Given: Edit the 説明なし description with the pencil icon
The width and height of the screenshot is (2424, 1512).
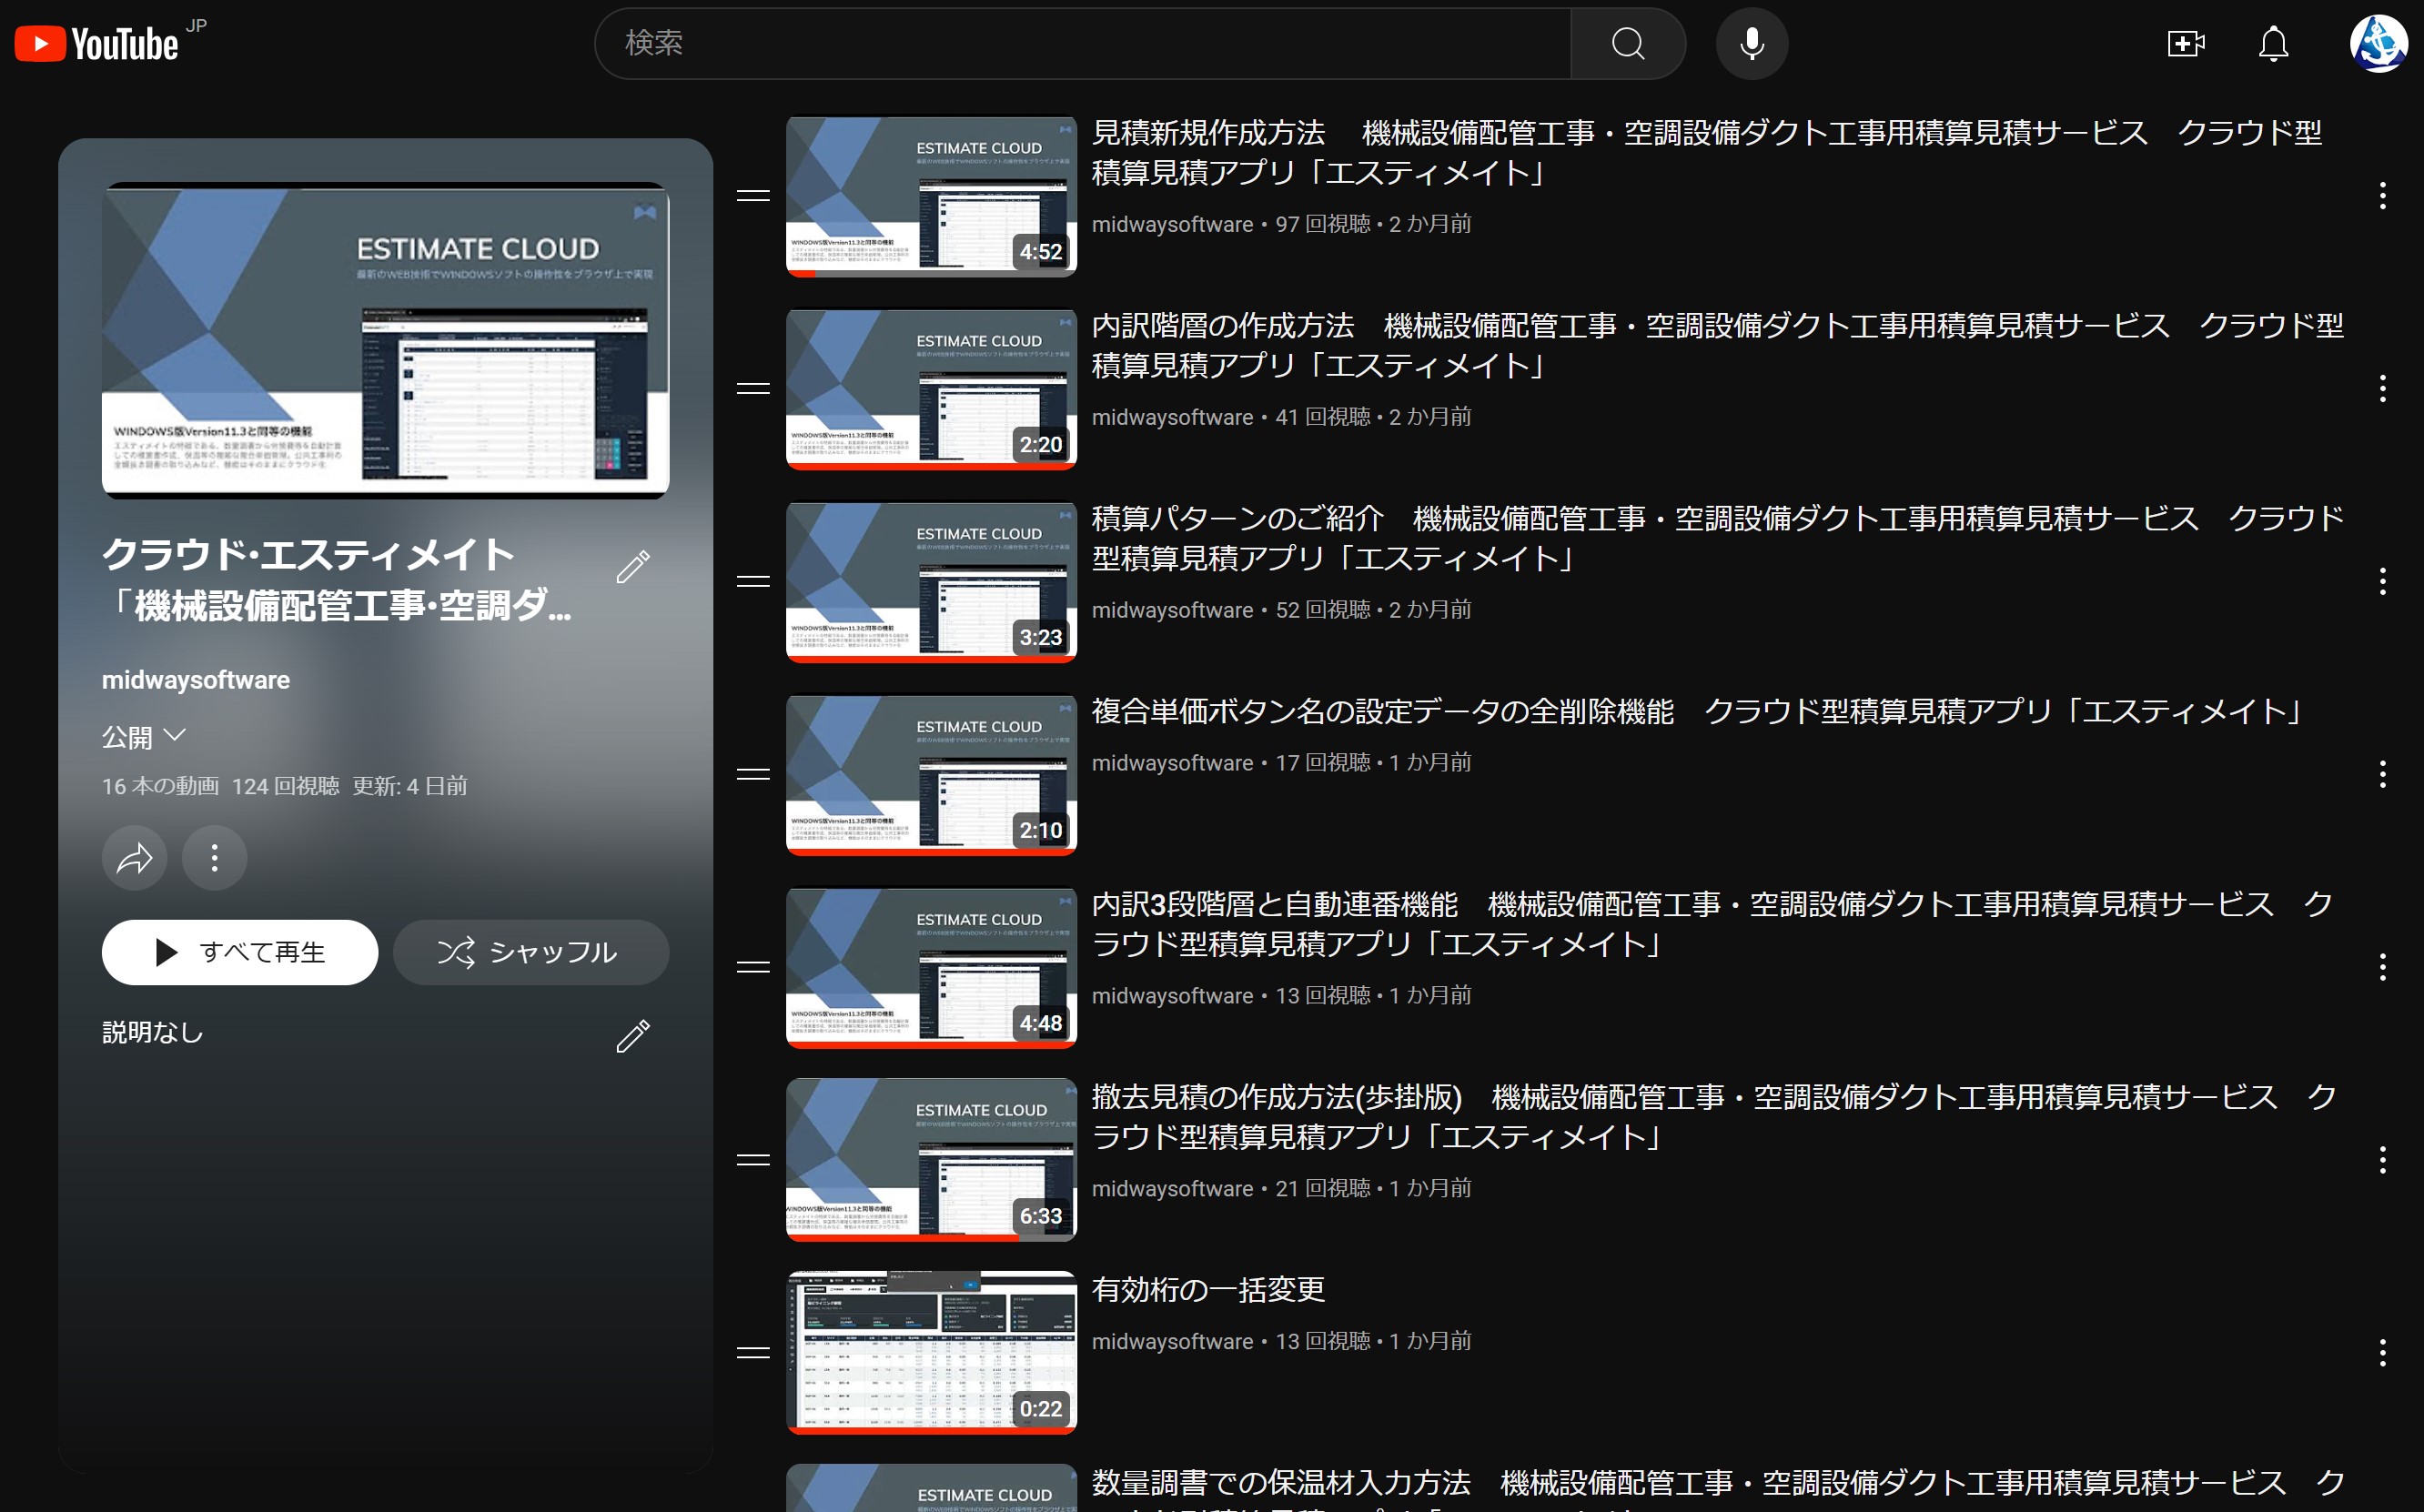Looking at the screenshot, I should tap(633, 1036).
